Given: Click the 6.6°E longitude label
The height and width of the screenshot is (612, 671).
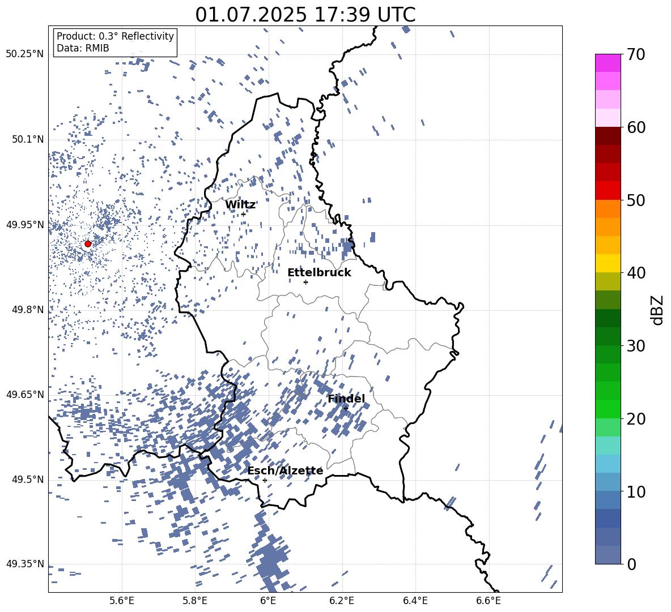Looking at the screenshot, I should (x=489, y=601).
